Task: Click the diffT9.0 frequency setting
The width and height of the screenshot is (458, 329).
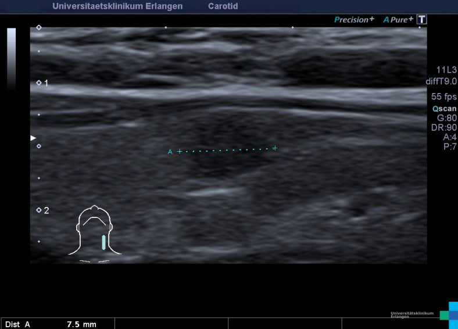Action: [x=441, y=81]
